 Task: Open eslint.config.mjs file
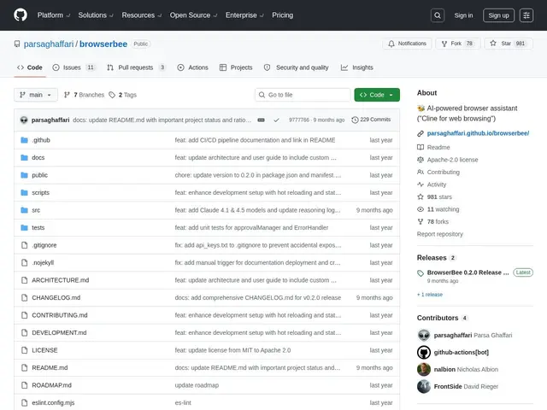pyautogui.click(x=53, y=402)
